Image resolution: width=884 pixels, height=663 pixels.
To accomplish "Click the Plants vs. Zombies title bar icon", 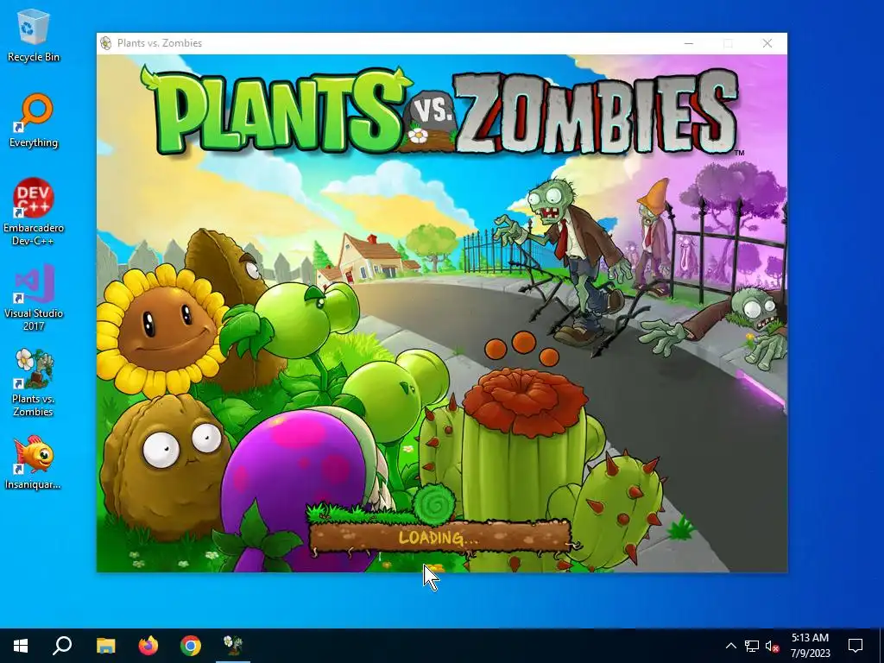I will point(105,43).
